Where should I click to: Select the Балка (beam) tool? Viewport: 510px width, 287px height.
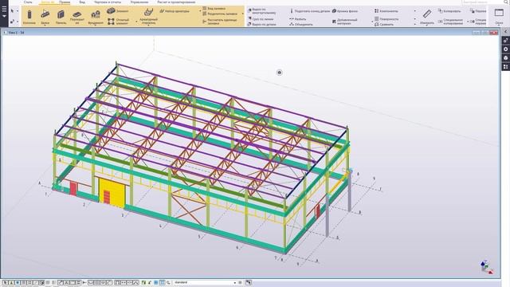coord(45,17)
